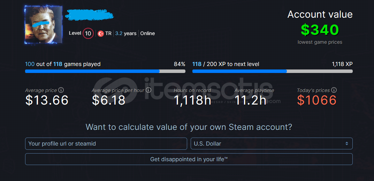Click the Turkey flag icon
This screenshot has height=181, width=374.
click(101, 34)
